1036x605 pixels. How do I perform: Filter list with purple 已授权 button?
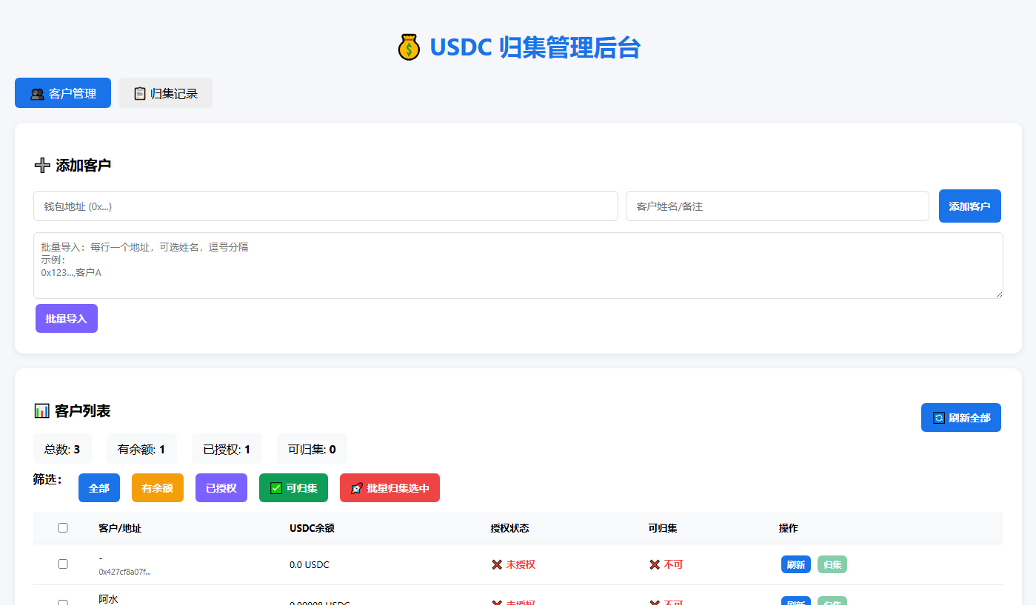221,488
